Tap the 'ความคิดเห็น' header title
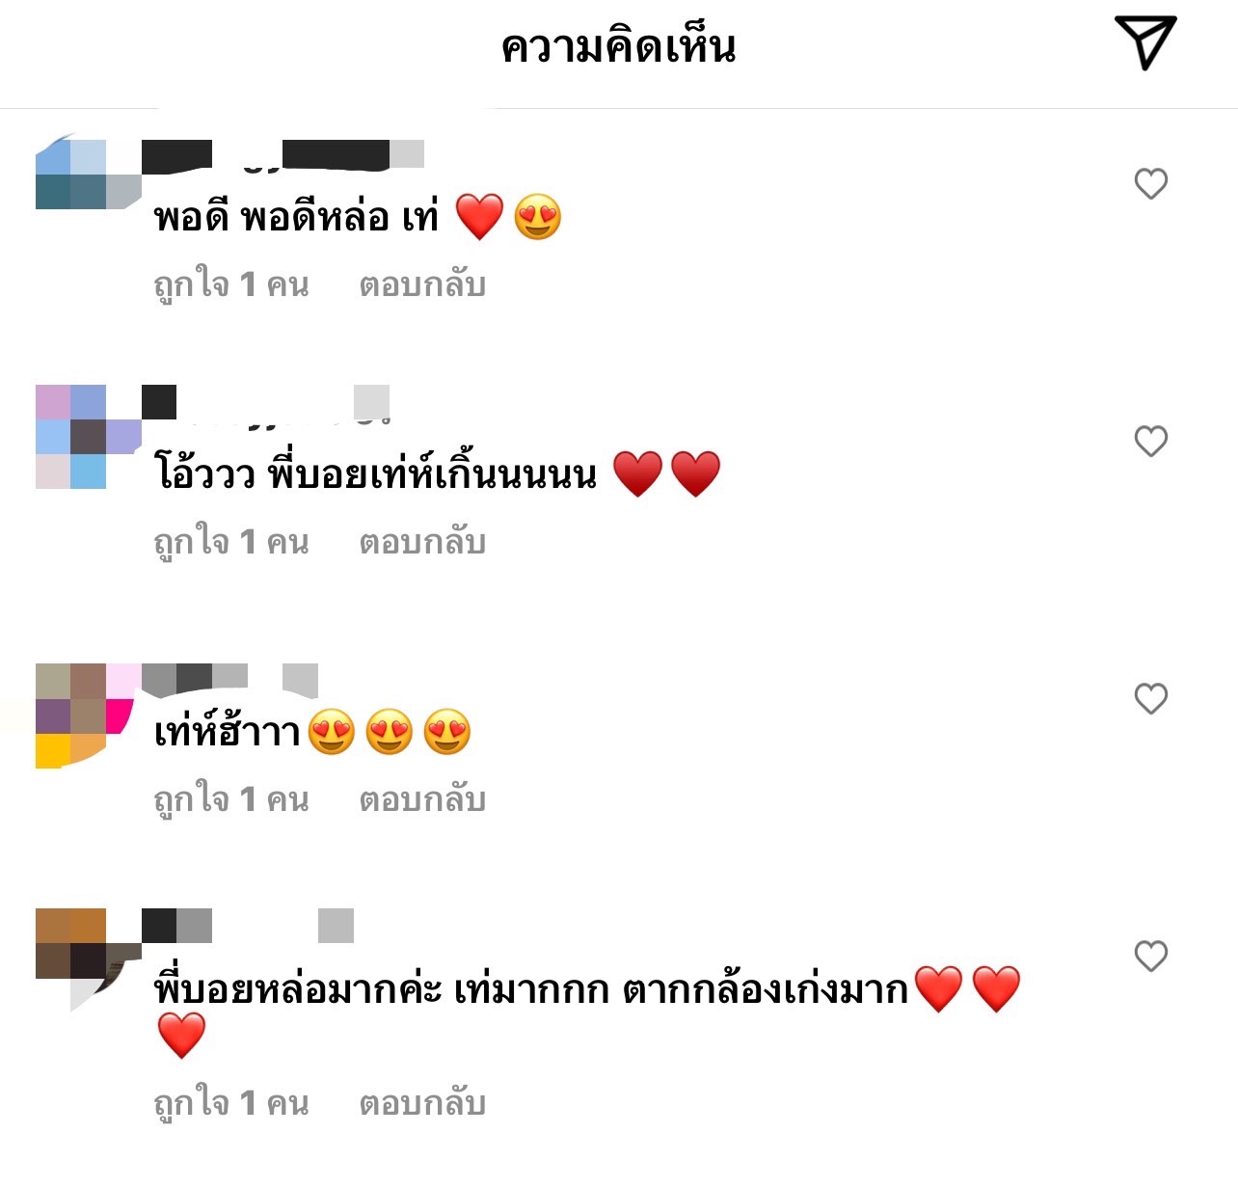 click(x=619, y=46)
